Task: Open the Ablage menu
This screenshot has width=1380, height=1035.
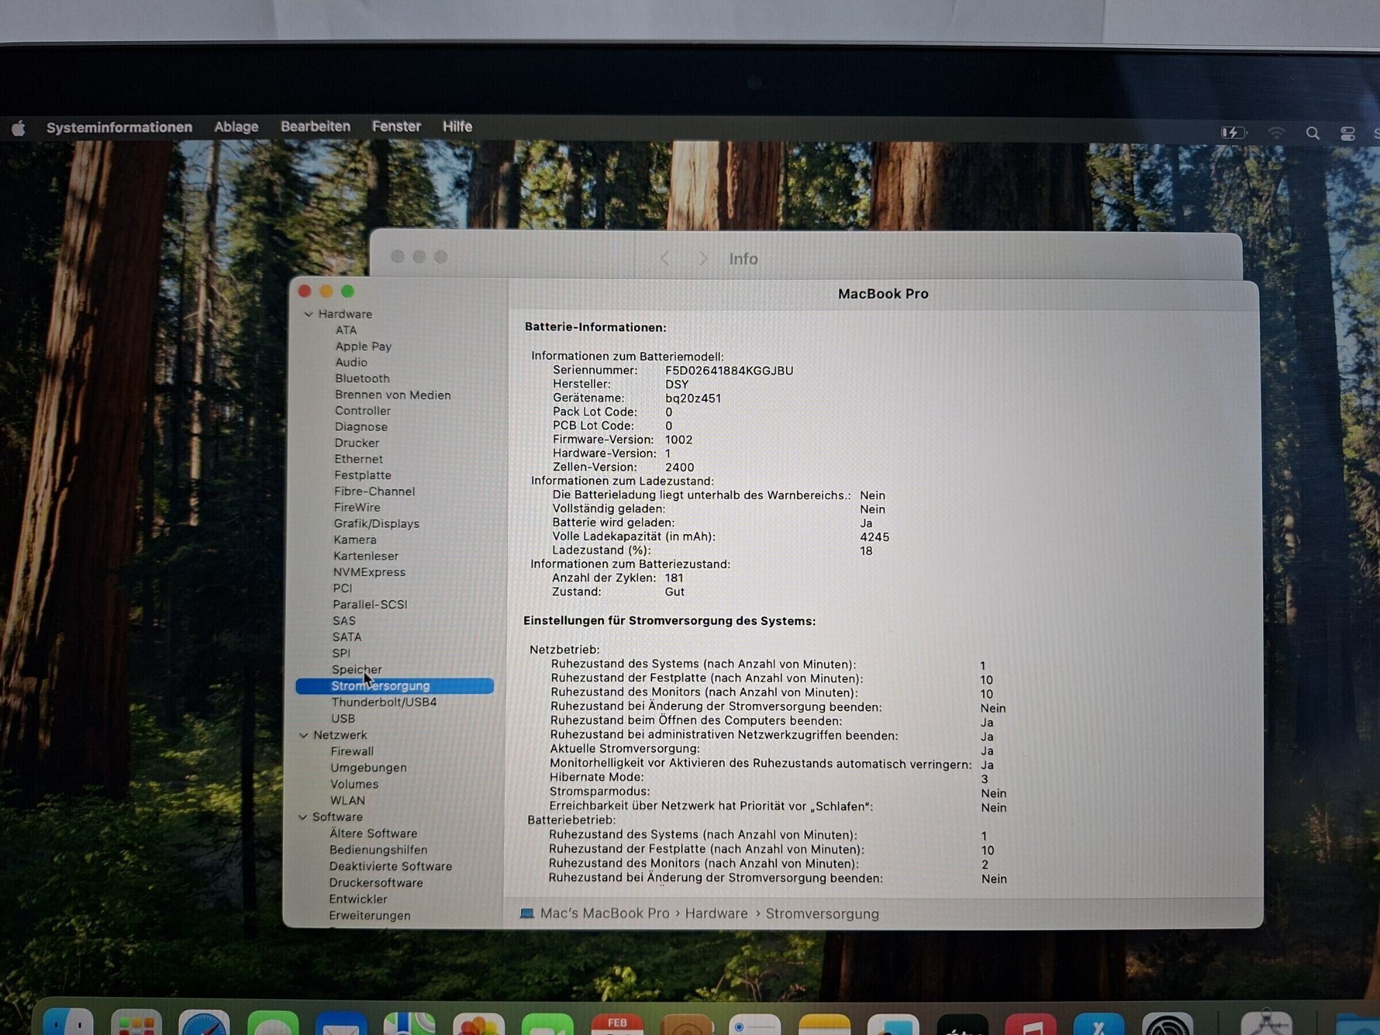Action: 236,127
